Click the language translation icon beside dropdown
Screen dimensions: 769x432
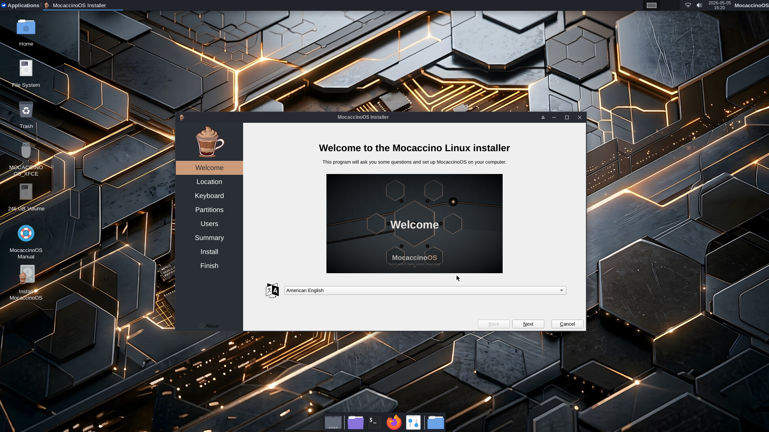tap(272, 290)
